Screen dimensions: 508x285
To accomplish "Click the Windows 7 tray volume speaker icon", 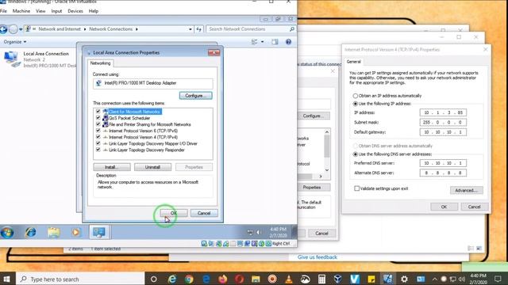I will point(258,232).
